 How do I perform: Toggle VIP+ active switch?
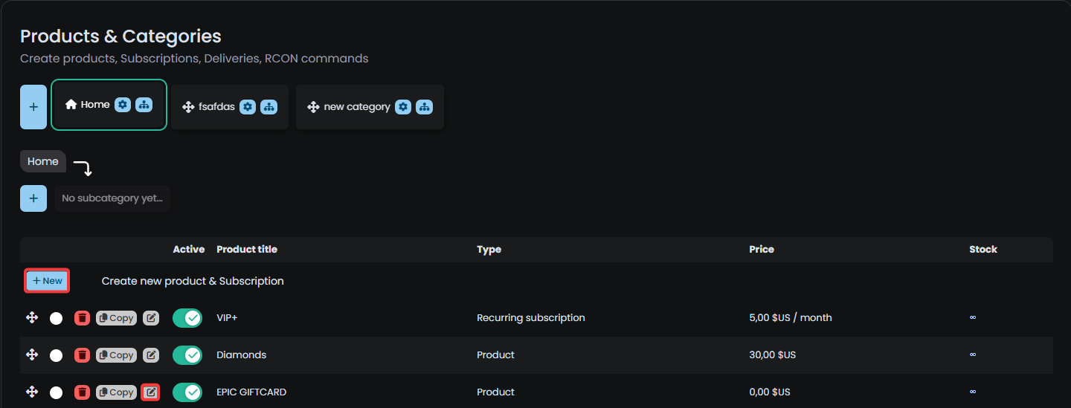[x=187, y=318]
